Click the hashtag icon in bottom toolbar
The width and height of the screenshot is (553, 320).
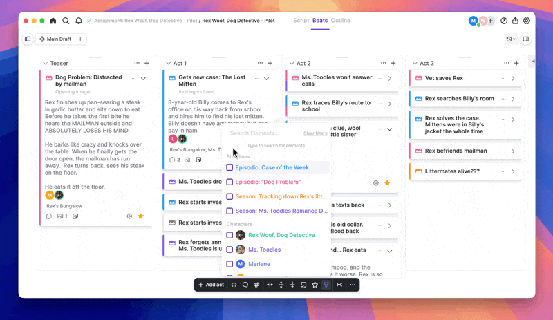[256, 285]
